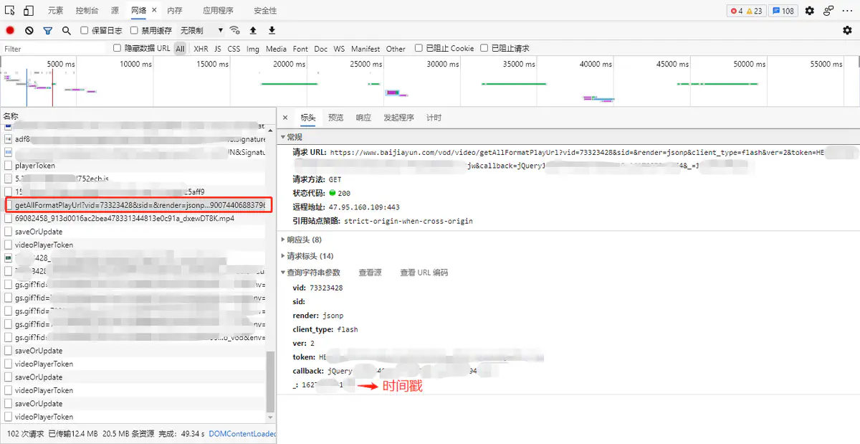Toggle the 隐藏数据 URL checkbox
Screen dimensions: 860x444
(118, 48)
